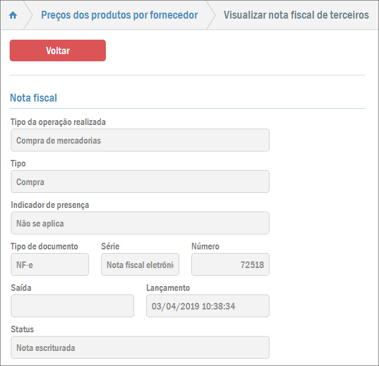Focus the Série 'Nota fiscal eletrônica' field
379x366 pixels.
pos(140,264)
